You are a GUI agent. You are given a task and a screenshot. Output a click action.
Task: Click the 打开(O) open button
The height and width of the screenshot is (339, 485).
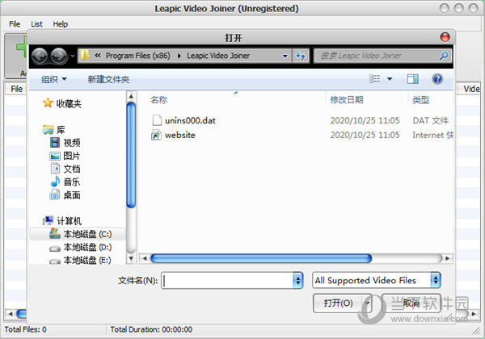point(338,303)
